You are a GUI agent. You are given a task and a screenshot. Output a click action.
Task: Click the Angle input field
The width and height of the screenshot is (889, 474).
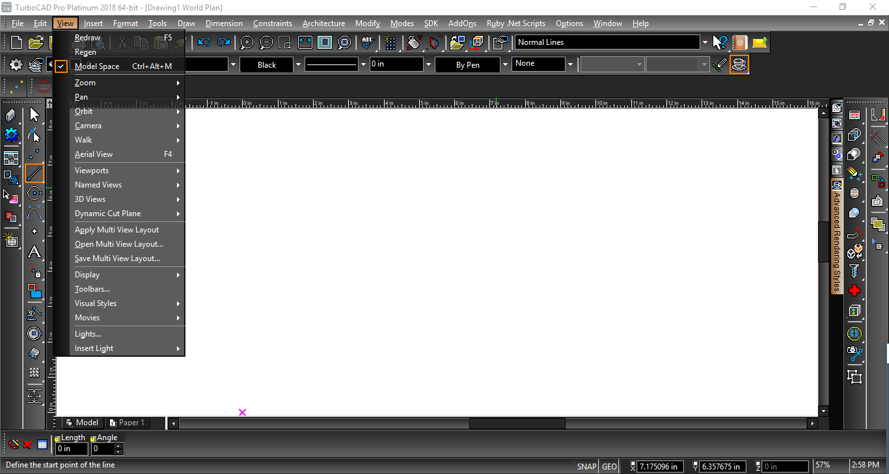102,449
